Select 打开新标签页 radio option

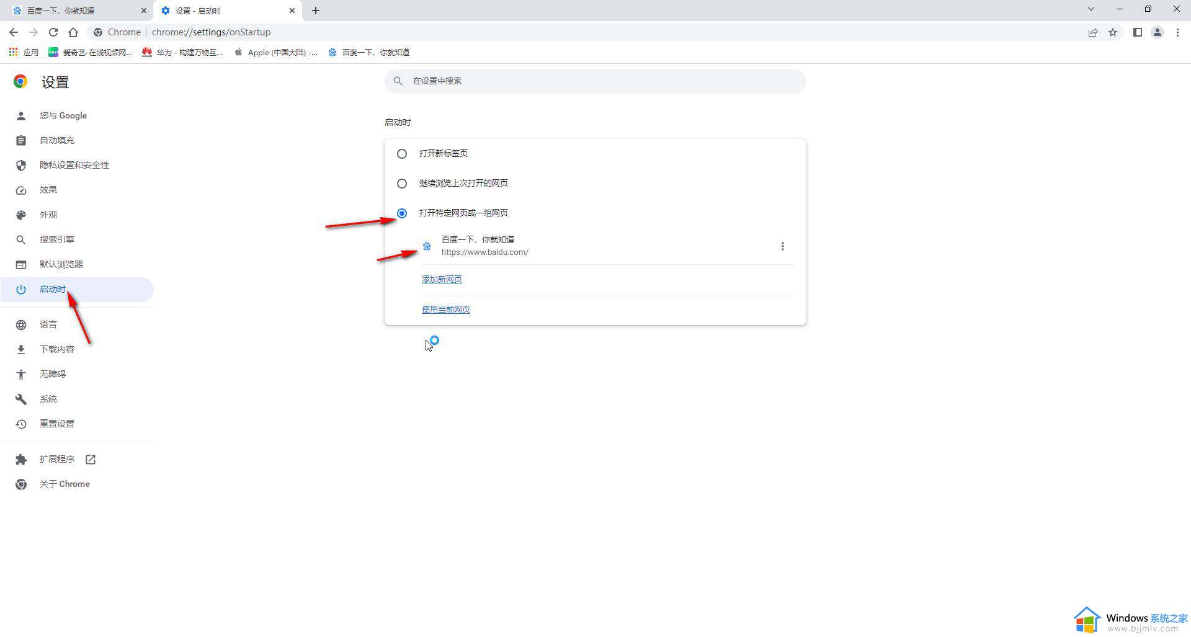click(x=402, y=154)
